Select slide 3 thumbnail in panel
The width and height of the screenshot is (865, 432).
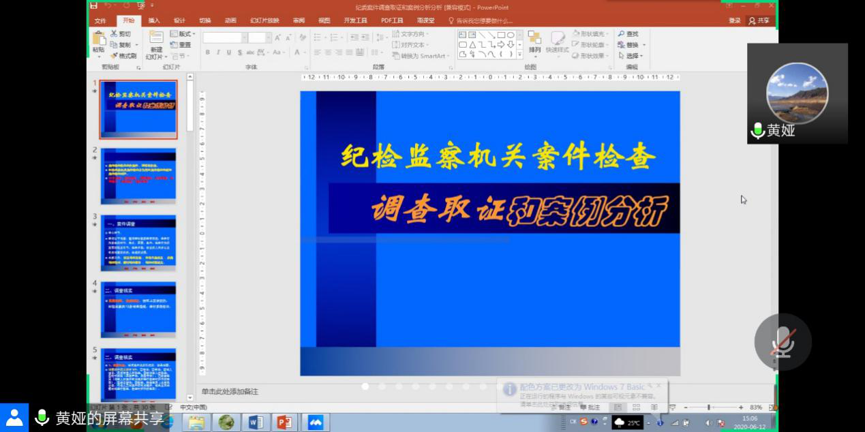point(138,243)
